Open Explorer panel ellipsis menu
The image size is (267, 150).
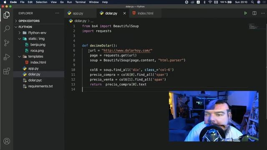[57, 13]
